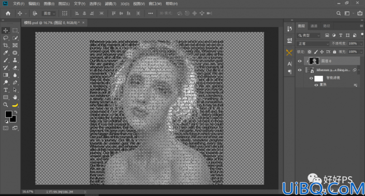Image resolution: width=365 pixels, height=196 pixels.
Task: Open opacity slider dropdown arrow
Action: (361, 44)
